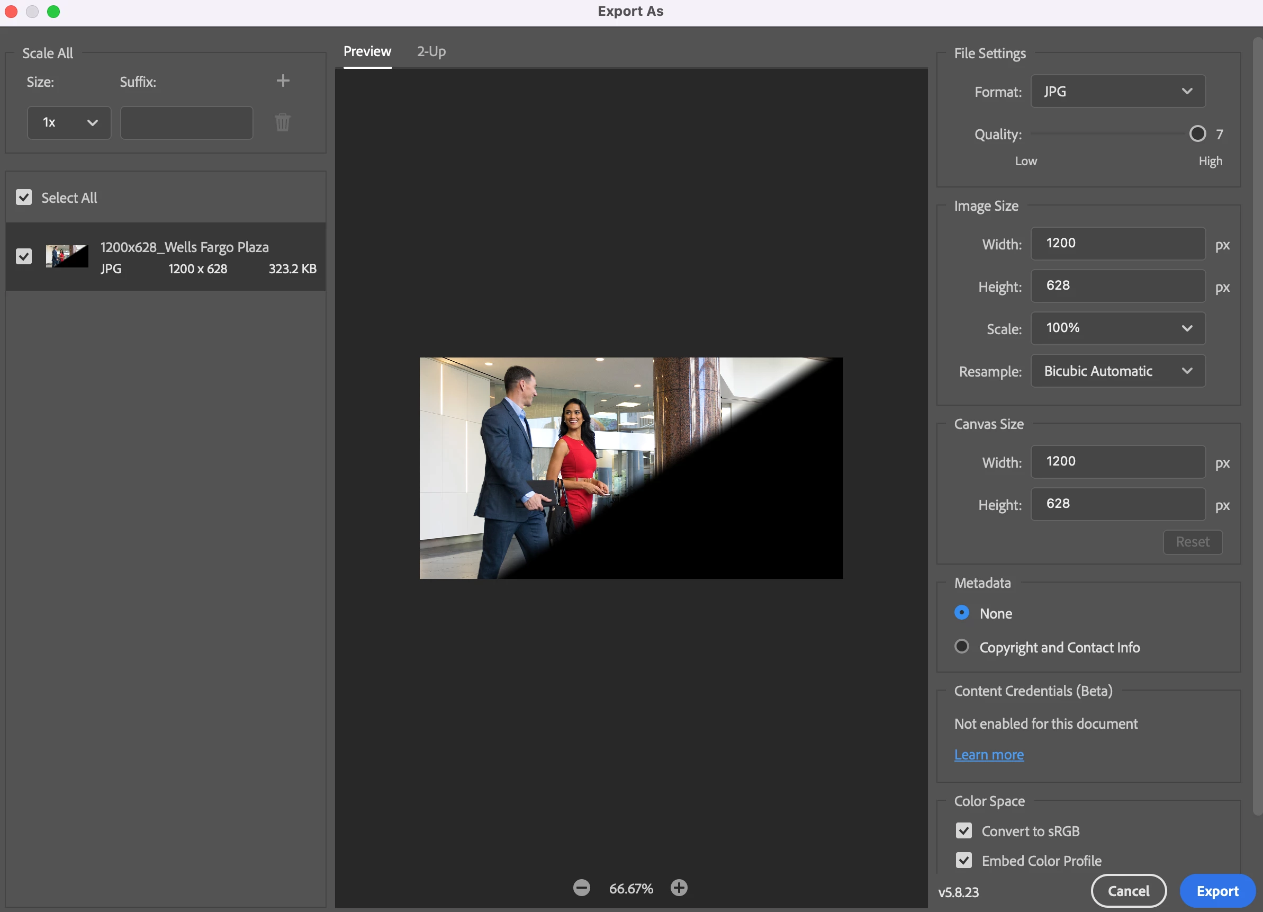The image size is (1263, 912).
Task: Zoom in preview with plus icon
Action: pyautogui.click(x=679, y=888)
